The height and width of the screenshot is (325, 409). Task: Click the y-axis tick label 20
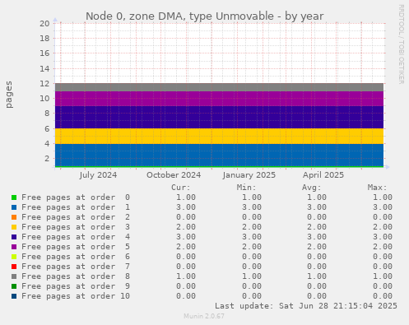click(44, 24)
